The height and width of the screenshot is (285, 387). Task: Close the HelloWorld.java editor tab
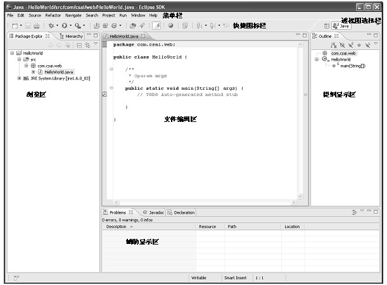click(143, 36)
